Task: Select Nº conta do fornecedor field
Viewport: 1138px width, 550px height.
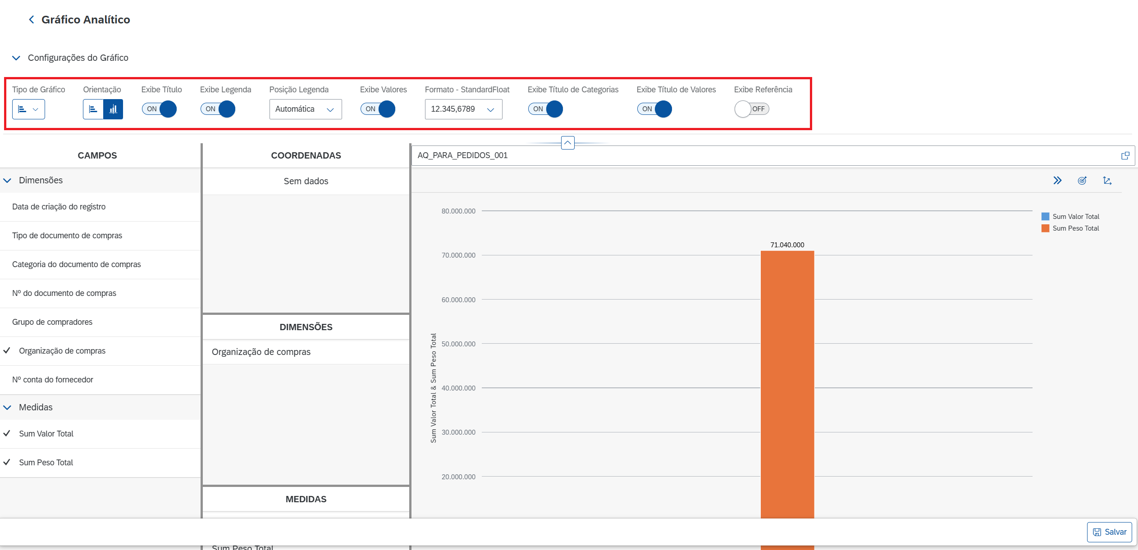Action: click(x=100, y=380)
